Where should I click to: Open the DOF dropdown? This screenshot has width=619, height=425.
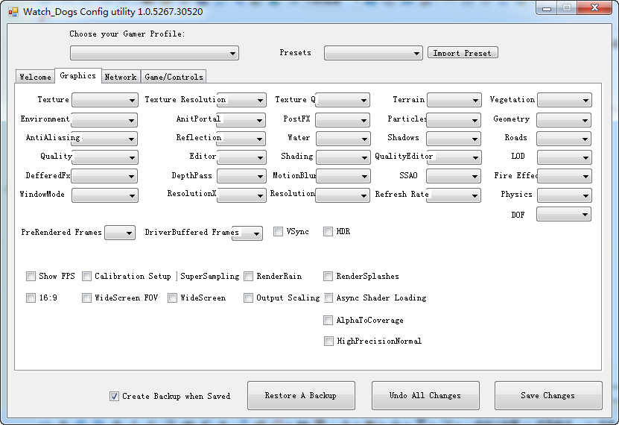point(564,215)
